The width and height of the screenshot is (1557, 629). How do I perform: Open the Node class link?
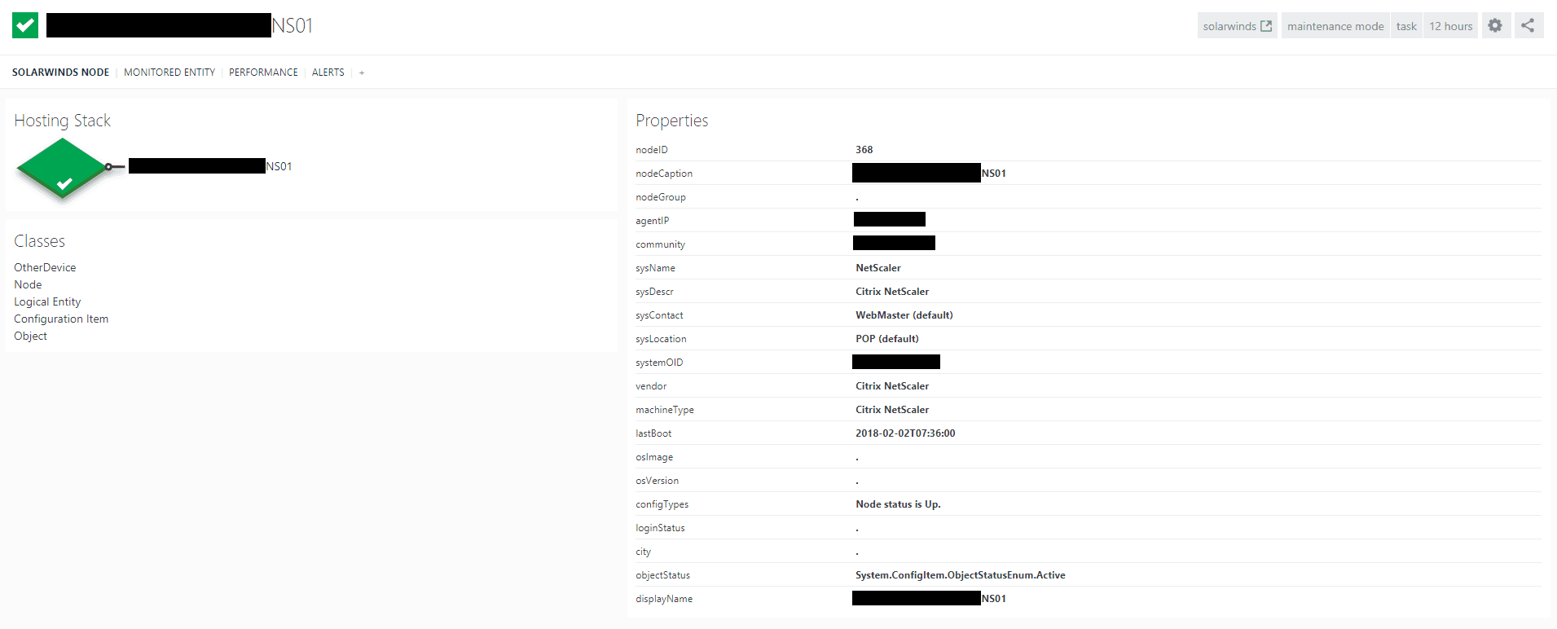click(x=28, y=284)
